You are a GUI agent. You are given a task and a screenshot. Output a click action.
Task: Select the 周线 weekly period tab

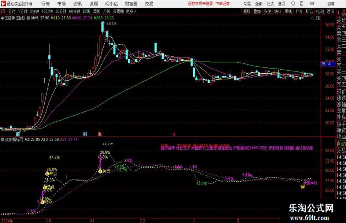pyautogui.click(x=96, y=11)
